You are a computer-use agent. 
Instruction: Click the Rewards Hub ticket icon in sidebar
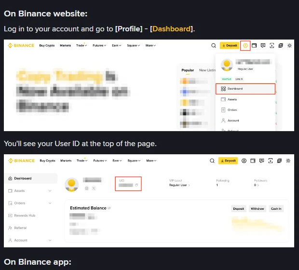[x=10, y=216]
